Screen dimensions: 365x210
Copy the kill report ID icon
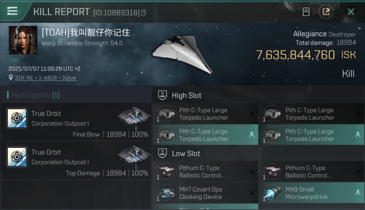pyautogui.click(x=143, y=13)
